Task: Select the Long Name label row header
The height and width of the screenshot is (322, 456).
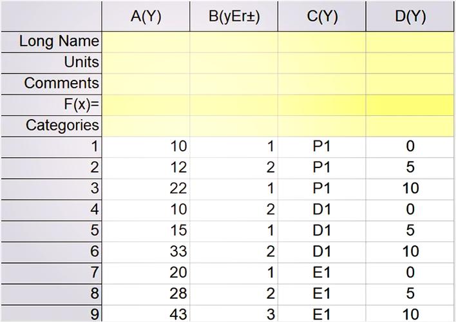Action: pos(50,41)
